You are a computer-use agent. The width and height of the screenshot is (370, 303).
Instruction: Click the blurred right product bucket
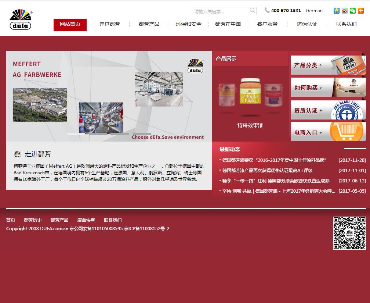coord(273,95)
